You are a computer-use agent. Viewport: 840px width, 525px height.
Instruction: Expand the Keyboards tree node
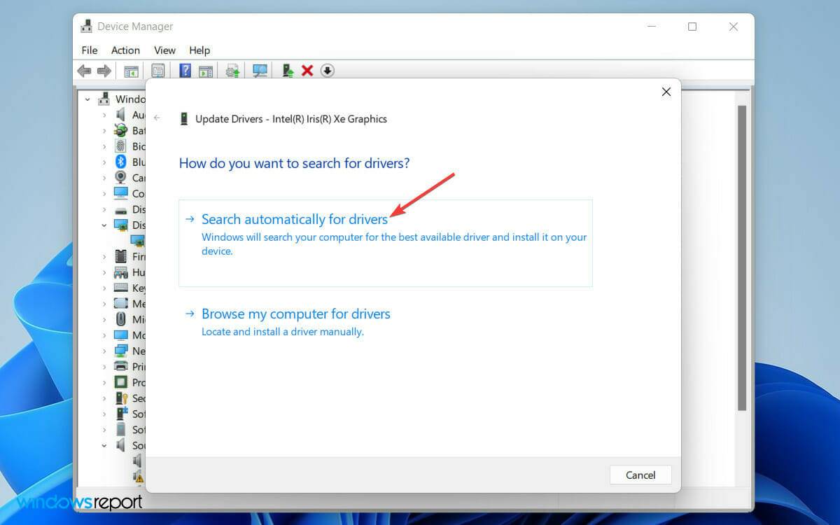(104, 288)
